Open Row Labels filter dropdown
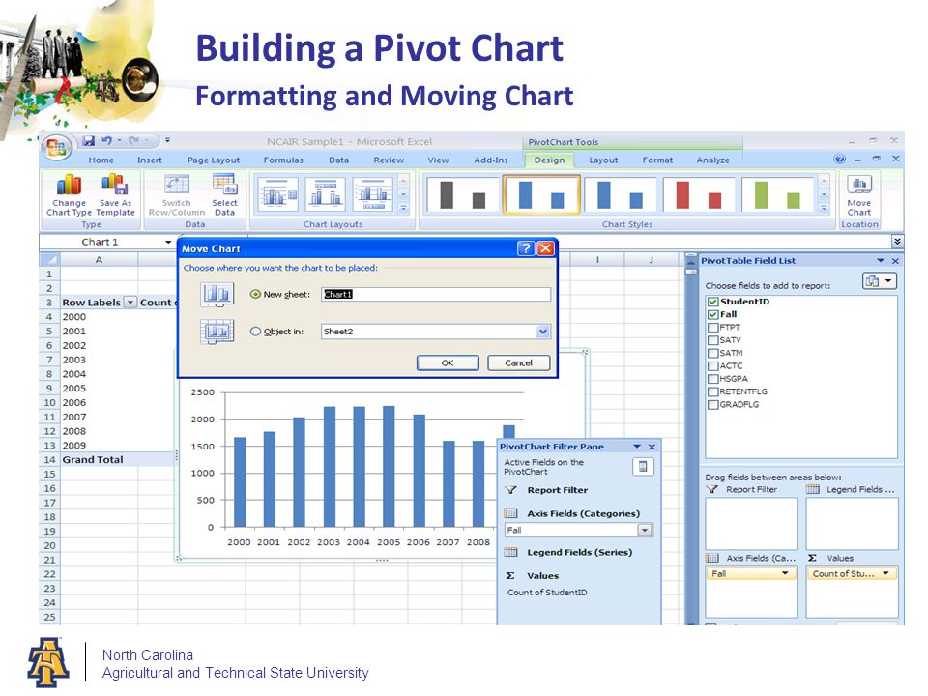The image size is (928, 696). pyautogui.click(x=130, y=303)
